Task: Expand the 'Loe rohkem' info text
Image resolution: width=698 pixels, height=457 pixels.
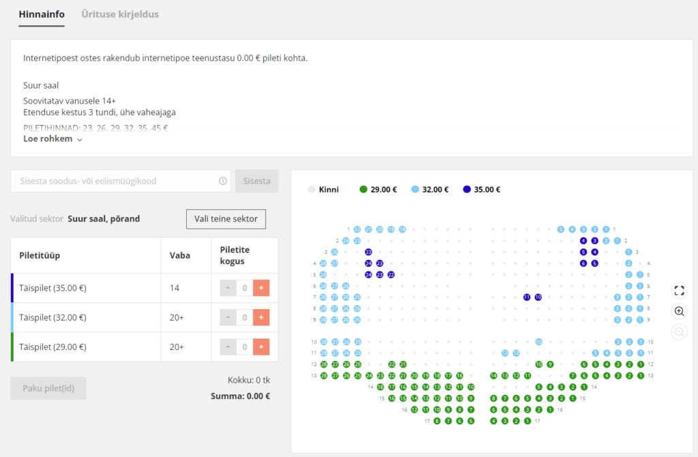Action: pyautogui.click(x=52, y=139)
